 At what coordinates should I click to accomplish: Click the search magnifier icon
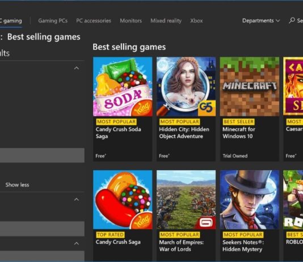pyautogui.click(x=292, y=20)
